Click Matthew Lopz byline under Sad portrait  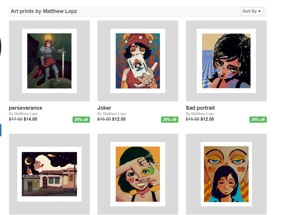pos(203,114)
